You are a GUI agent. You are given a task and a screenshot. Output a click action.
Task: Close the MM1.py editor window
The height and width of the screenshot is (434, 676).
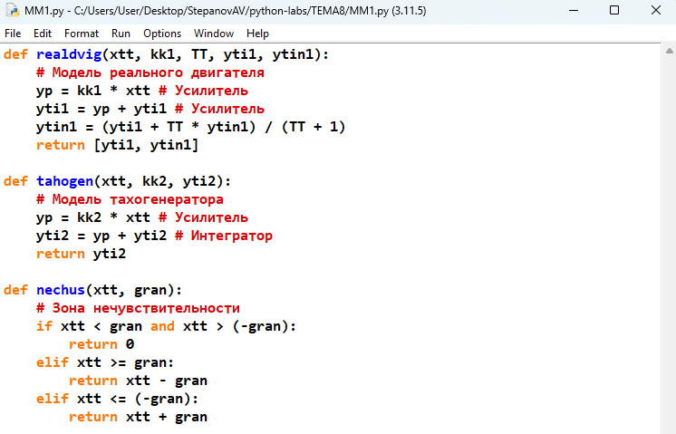click(655, 11)
